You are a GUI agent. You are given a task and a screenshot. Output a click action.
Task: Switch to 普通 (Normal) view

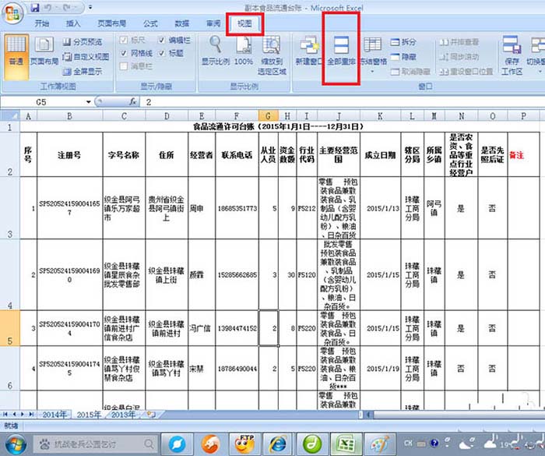[16, 49]
